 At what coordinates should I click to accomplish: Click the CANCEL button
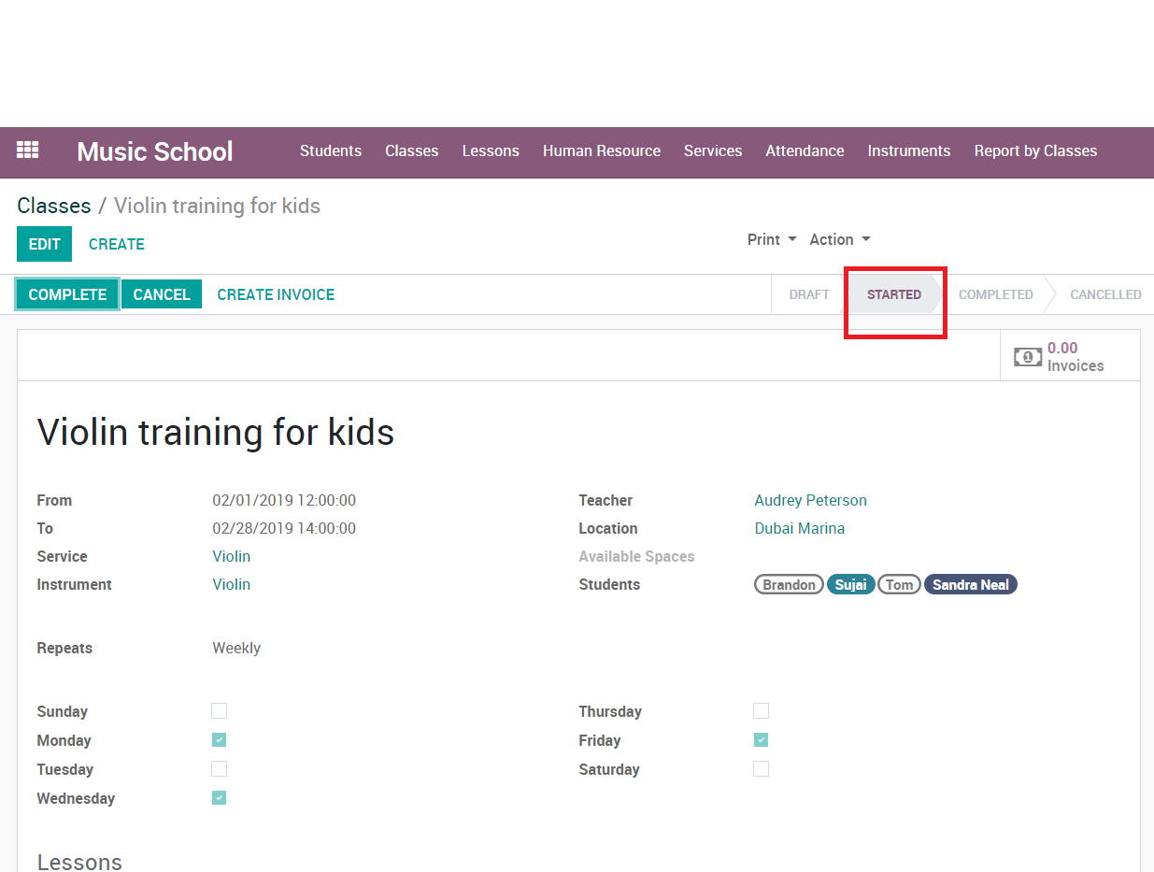coord(161,294)
